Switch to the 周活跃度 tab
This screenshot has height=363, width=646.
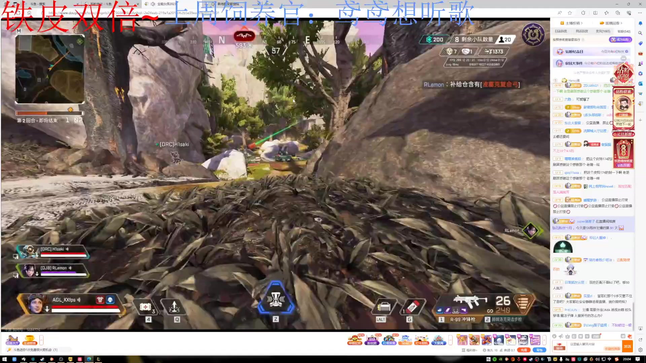click(x=582, y=31)
